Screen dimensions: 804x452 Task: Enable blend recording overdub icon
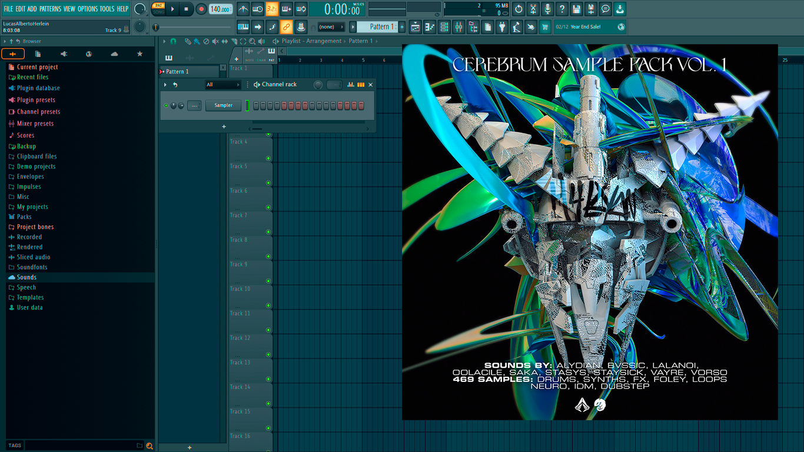pos(287,9)
